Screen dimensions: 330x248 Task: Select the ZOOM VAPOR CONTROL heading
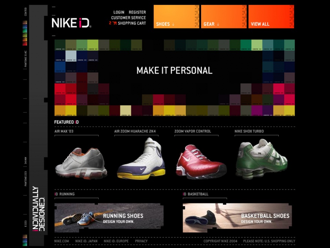click(192, 131)
